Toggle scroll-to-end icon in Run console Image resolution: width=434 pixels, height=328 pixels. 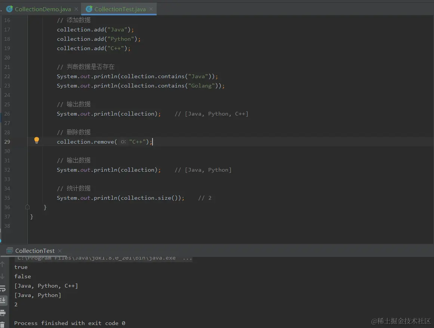(x=3, y=300)
